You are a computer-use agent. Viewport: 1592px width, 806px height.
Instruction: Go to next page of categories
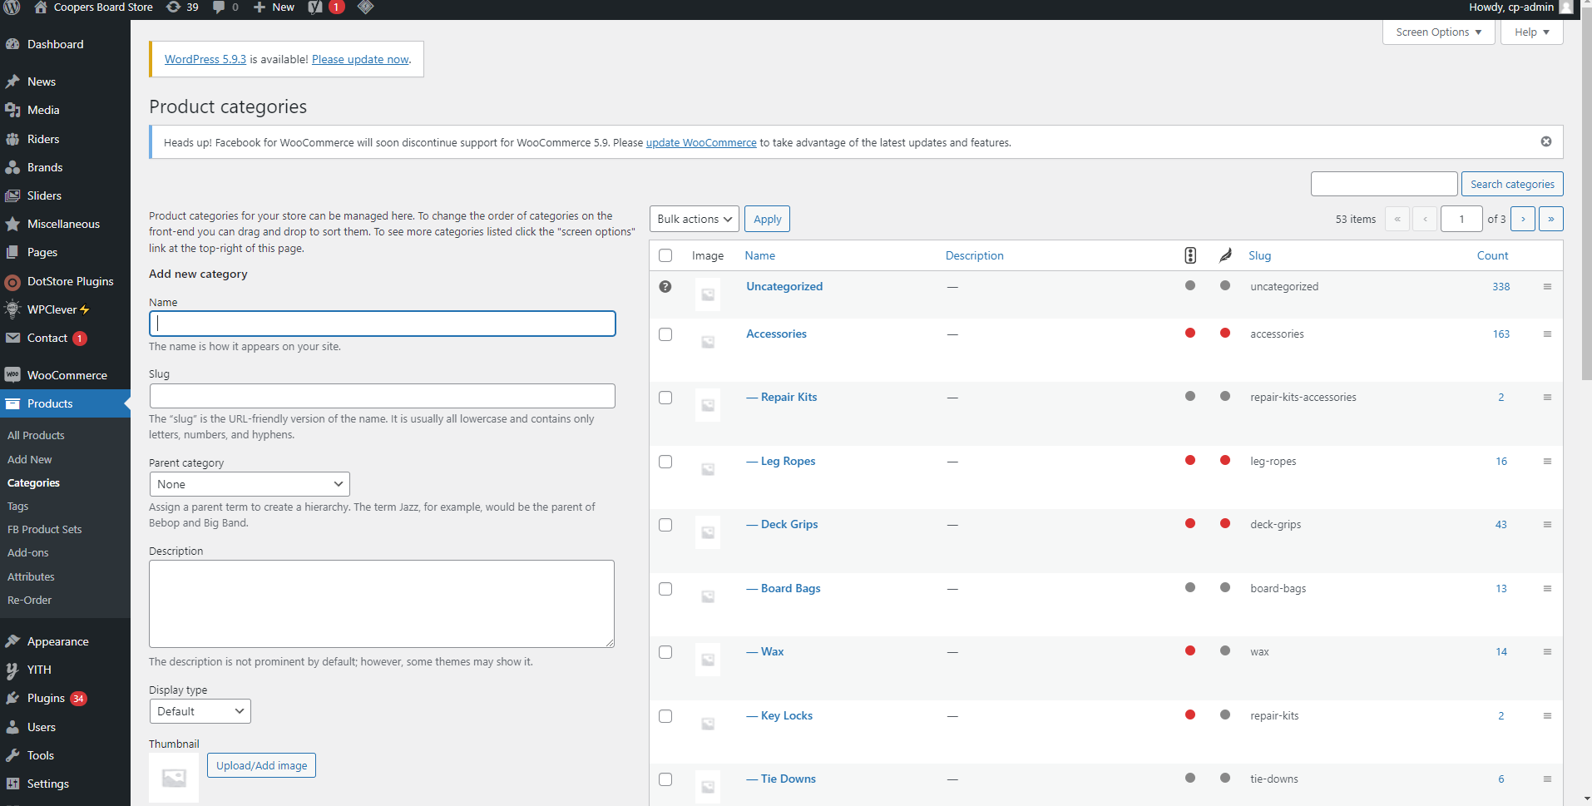pyautogui.click(x=1523, y=219)
